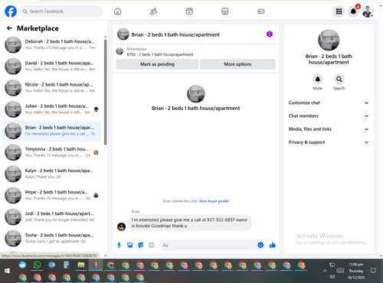The width and height of the screenshot is (383, 283).
Task: Open Timyonna's conversation in the list
Action: (51, 152)
